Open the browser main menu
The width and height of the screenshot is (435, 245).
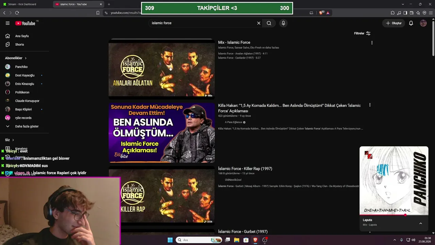[431, 13]
